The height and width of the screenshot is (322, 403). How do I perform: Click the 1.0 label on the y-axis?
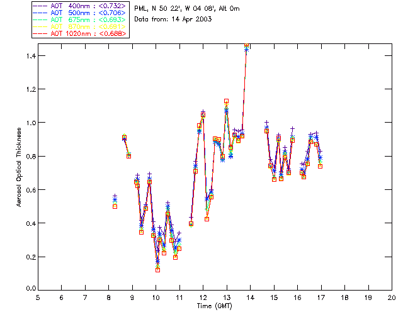pyautogui.click(x=30, y=123)
